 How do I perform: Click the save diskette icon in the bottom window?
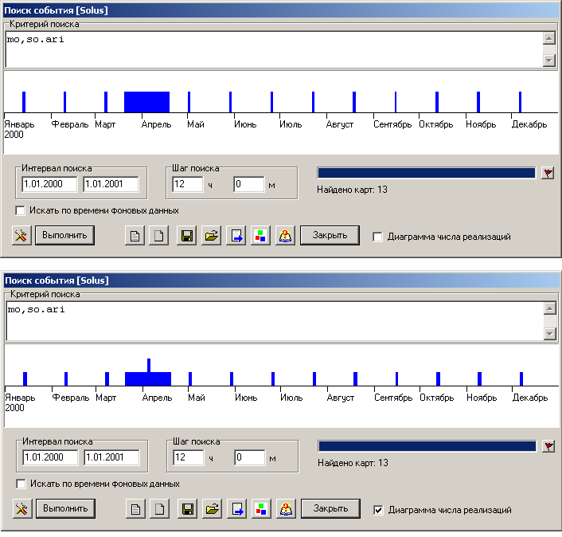tap(187, 509)
